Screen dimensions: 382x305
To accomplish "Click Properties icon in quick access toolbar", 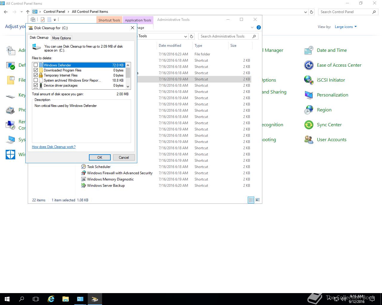I will [x=43, y=20].
